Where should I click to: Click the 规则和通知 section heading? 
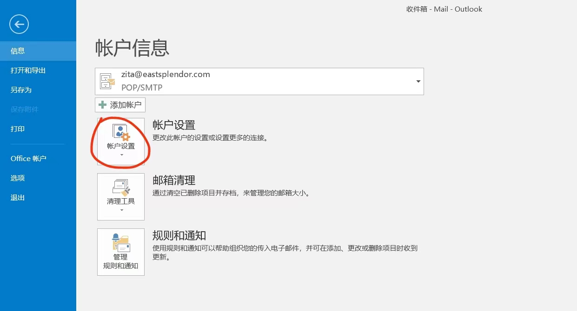pyautogui.click(x=179, y=235)
